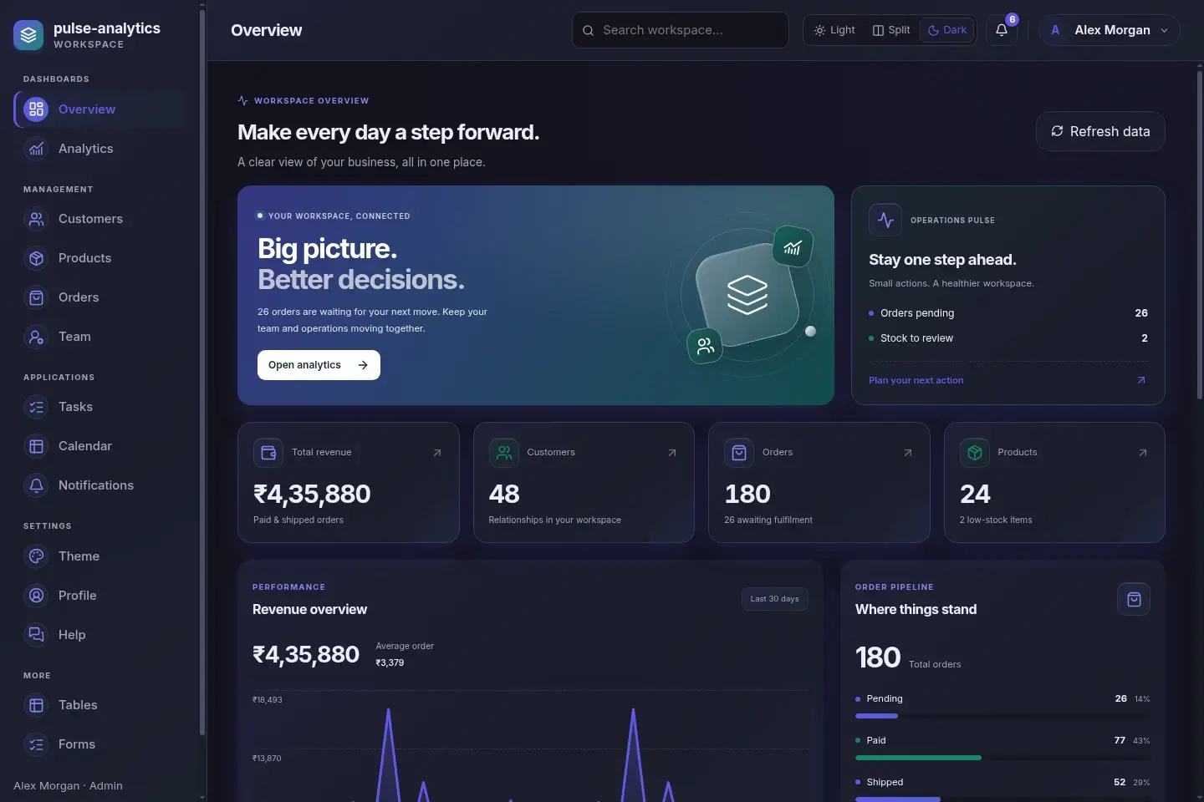Open Orders from the sidebar

[99, 297]
